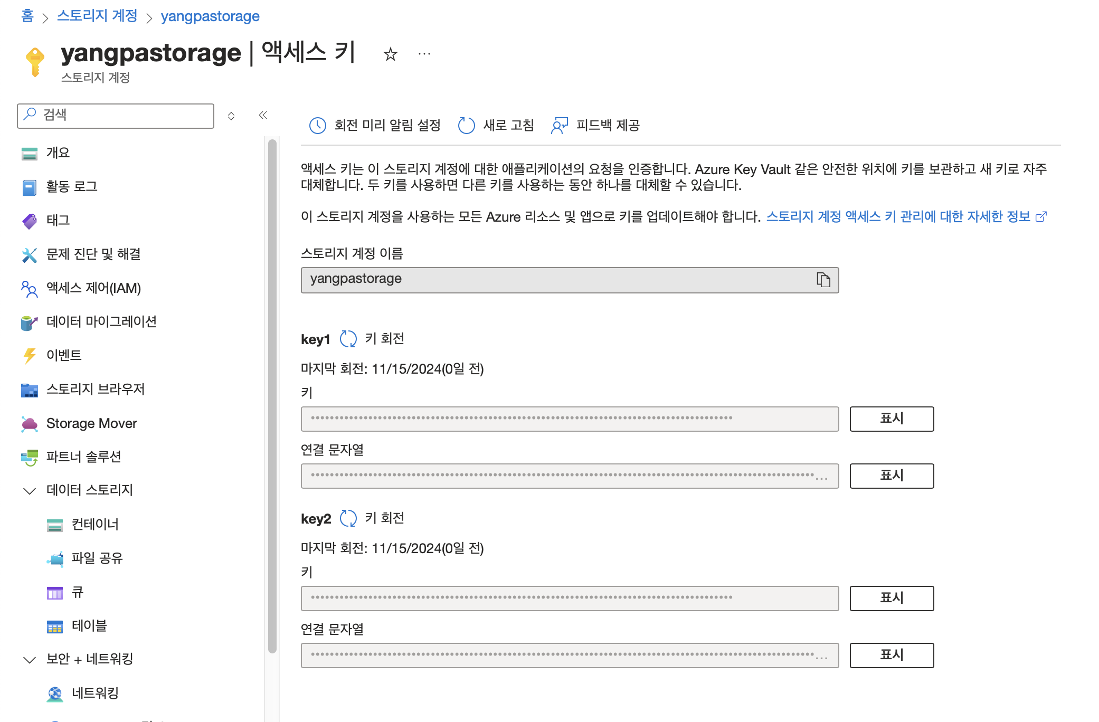Copy storage account name with copy icon
1099x722 pixels.
[823, 280]
